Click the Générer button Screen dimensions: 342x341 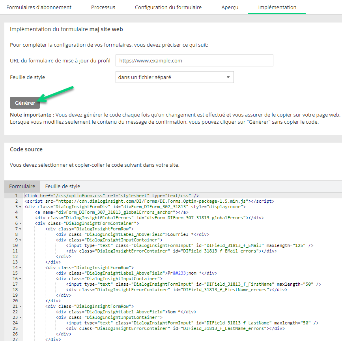click(25, 103)
